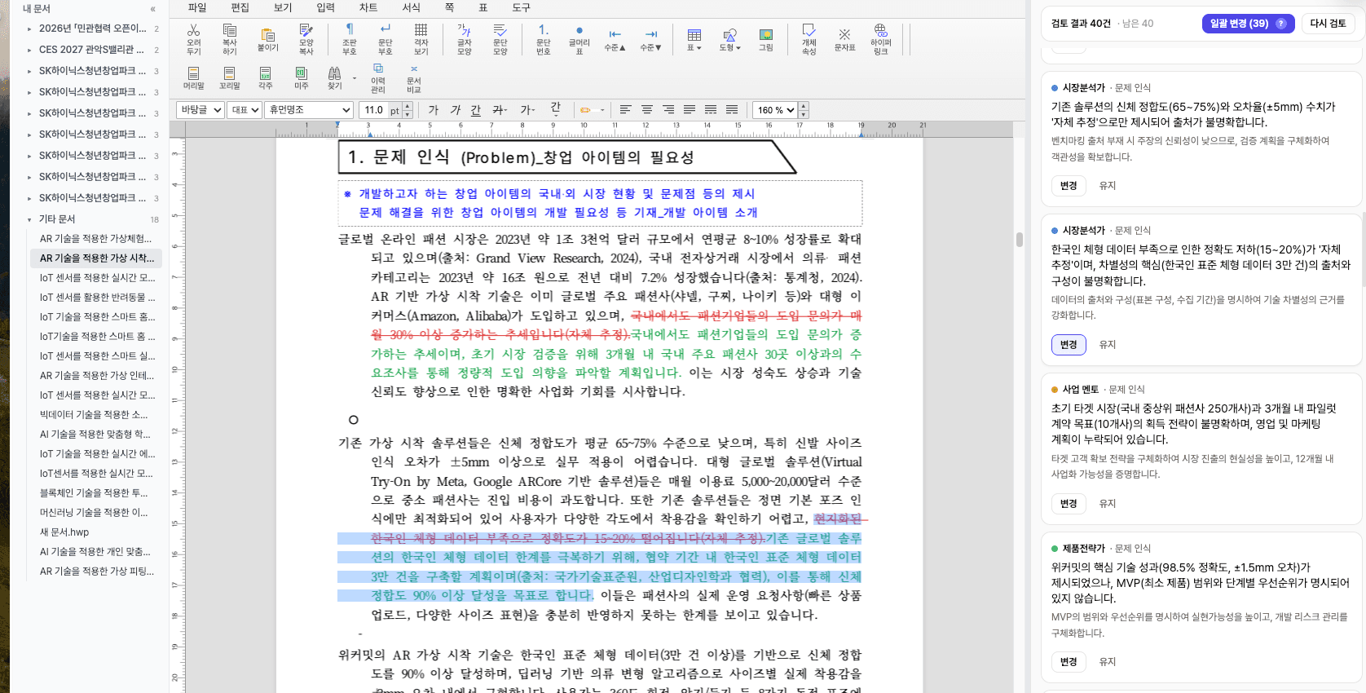This screenshot has width=1366, height=693.
Task: Click the superscript/character-spacing 간 icon at row end
Action: (x=556, y=109)
